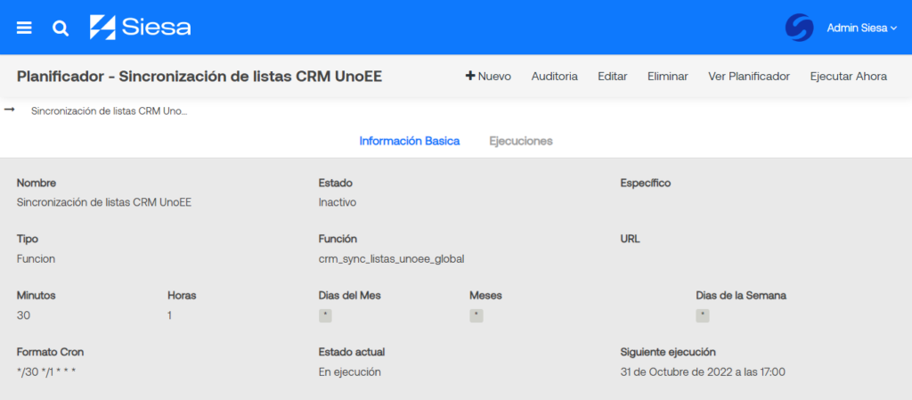This screenshot has height=400, width=912.
Task: Open the hamburger menu icon
Action: (24, 28)
